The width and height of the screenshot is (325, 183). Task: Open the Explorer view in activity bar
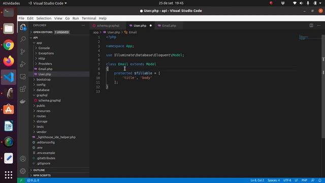tap(23, 27)
